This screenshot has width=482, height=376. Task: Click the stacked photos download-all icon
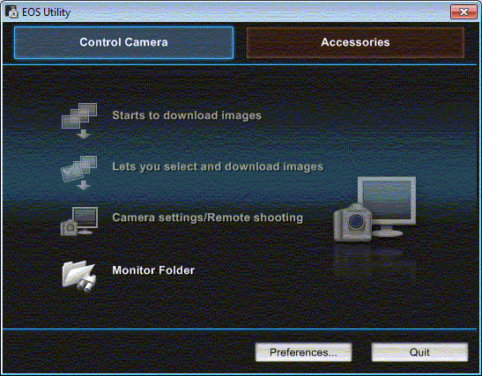click(79, 121)
